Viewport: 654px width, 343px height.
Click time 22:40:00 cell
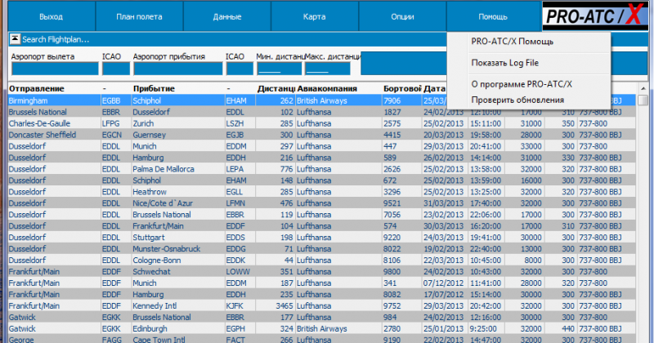coord(486,249)
